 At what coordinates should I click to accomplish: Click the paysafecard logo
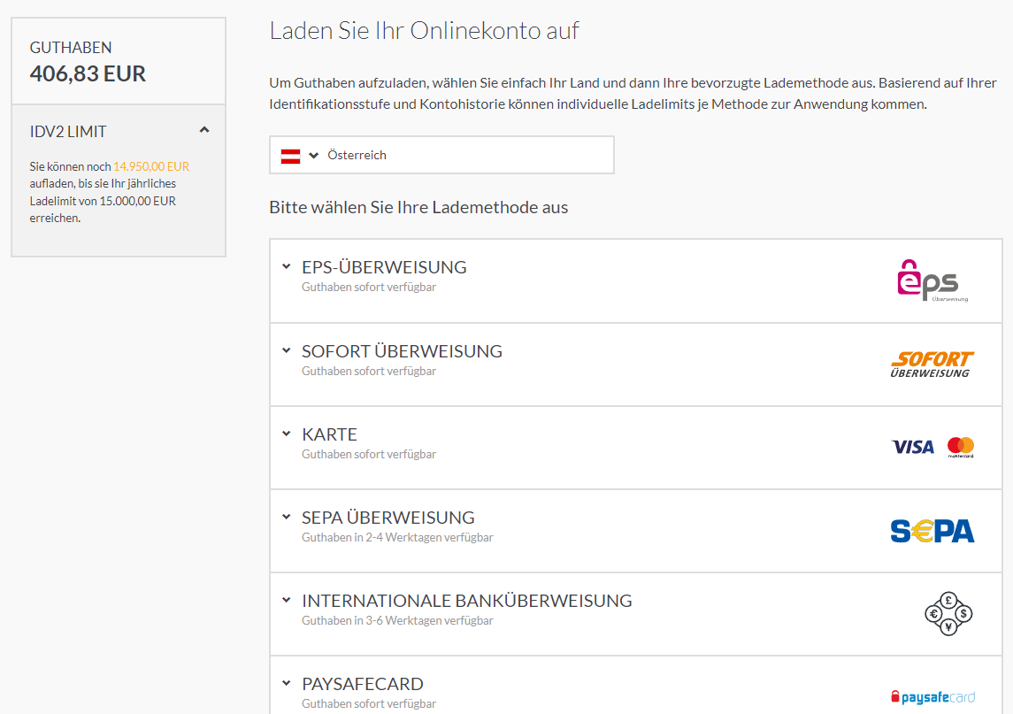(x=932, y=697)
